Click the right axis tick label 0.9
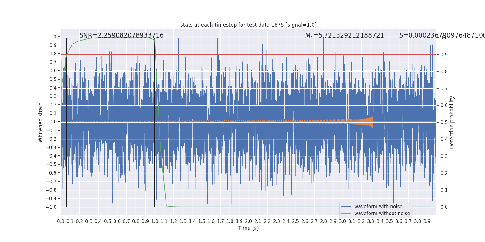485x242 pixels. click(444, 55)
